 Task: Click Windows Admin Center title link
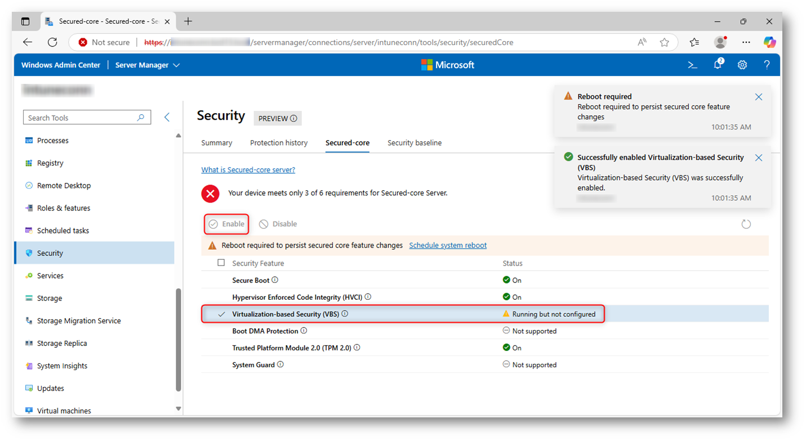tap(61, 65)
